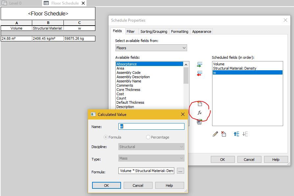The image size is (294, 196).
Task: Switch to the Filter tab
Action: (131, 32)
